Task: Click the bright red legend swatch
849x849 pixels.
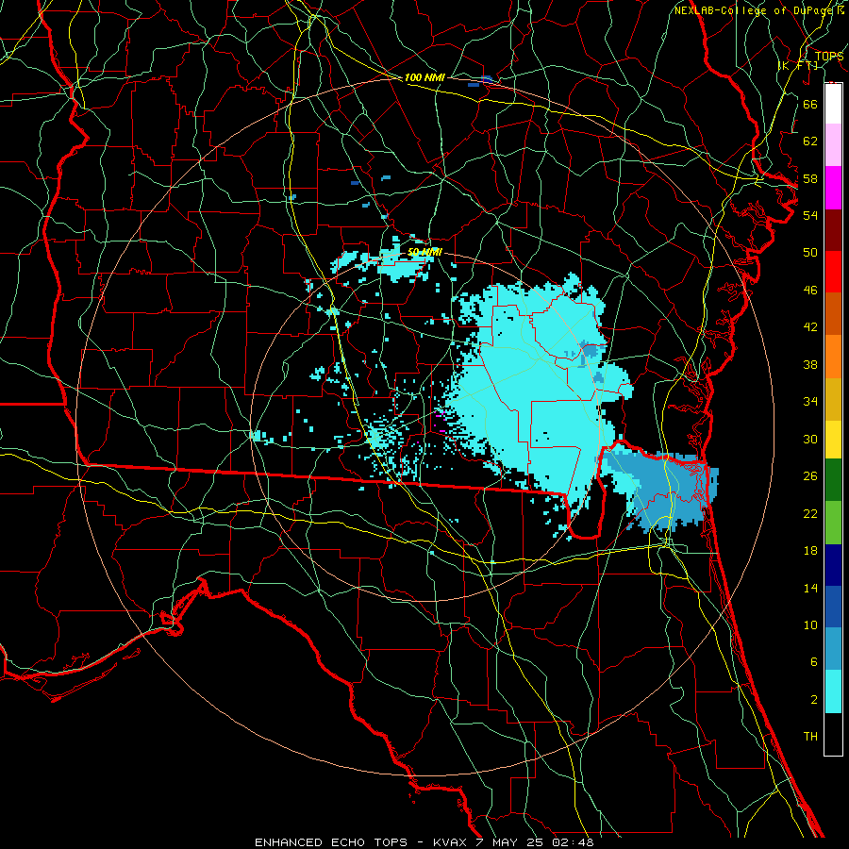Action: [x=833, y=272]
